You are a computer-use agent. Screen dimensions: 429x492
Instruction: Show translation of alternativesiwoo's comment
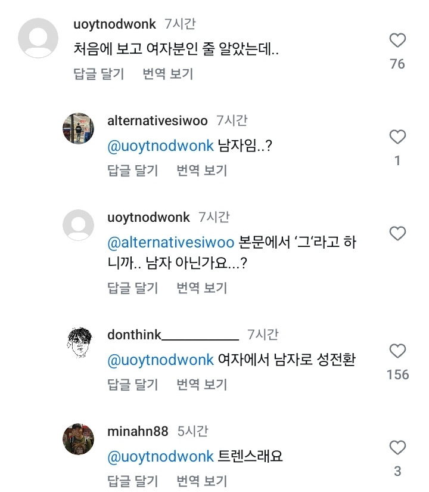202,171
